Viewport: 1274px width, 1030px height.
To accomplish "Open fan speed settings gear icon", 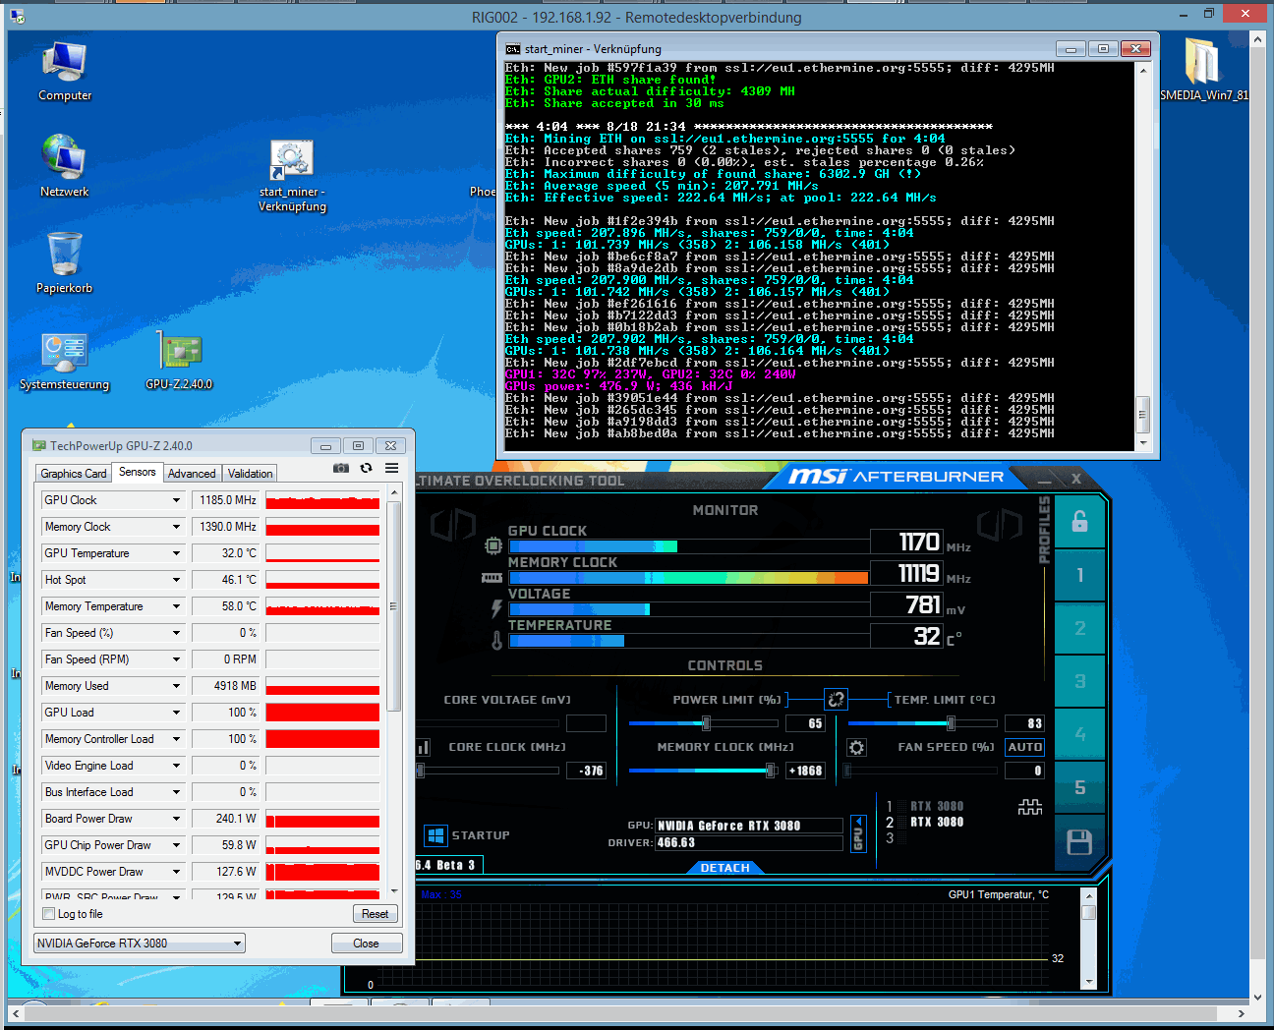I will (x=856, y=748).
